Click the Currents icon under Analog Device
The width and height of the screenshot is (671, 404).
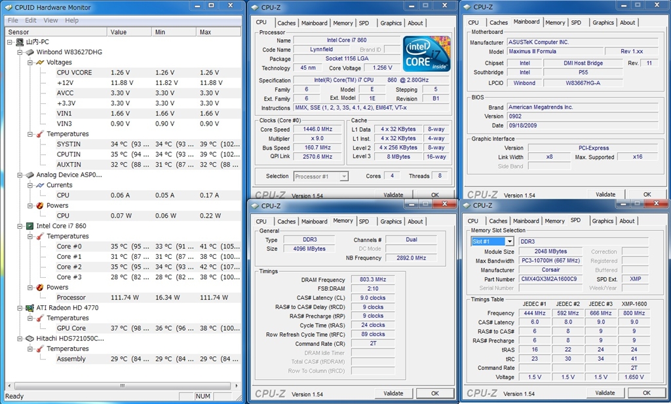[x=40, y=185]
